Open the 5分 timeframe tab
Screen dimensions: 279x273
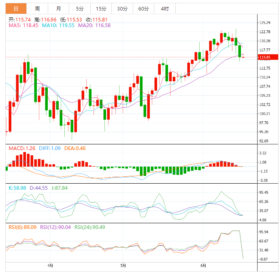click(x=80, y=8)
